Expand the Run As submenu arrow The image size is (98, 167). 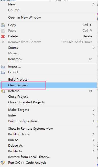[94, 140]
